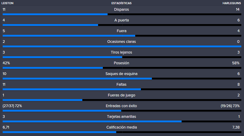
Task: Click the 7,38 average rating value
Action: tap(236, 127)
